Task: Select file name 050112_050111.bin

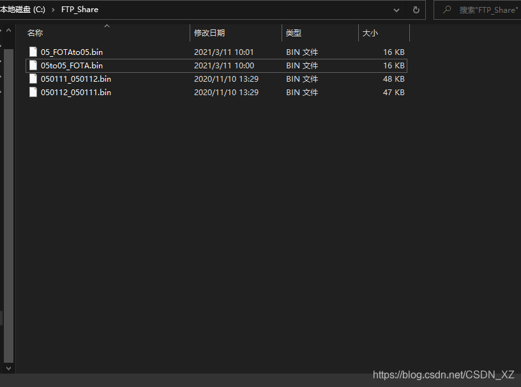Action: tap(76, 93)
